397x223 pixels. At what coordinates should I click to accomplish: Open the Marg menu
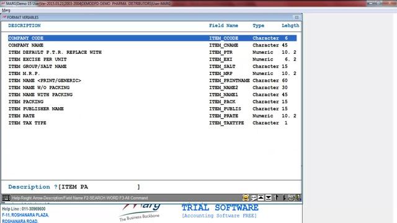point(6,11)
